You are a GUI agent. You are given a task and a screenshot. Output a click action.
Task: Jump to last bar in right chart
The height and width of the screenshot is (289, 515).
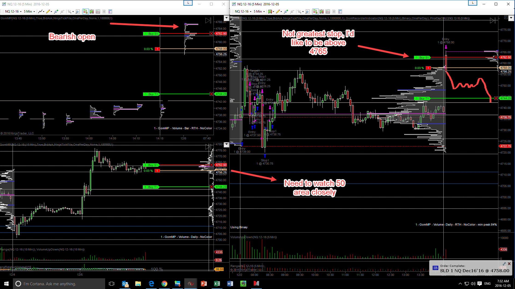click(493, 21)
